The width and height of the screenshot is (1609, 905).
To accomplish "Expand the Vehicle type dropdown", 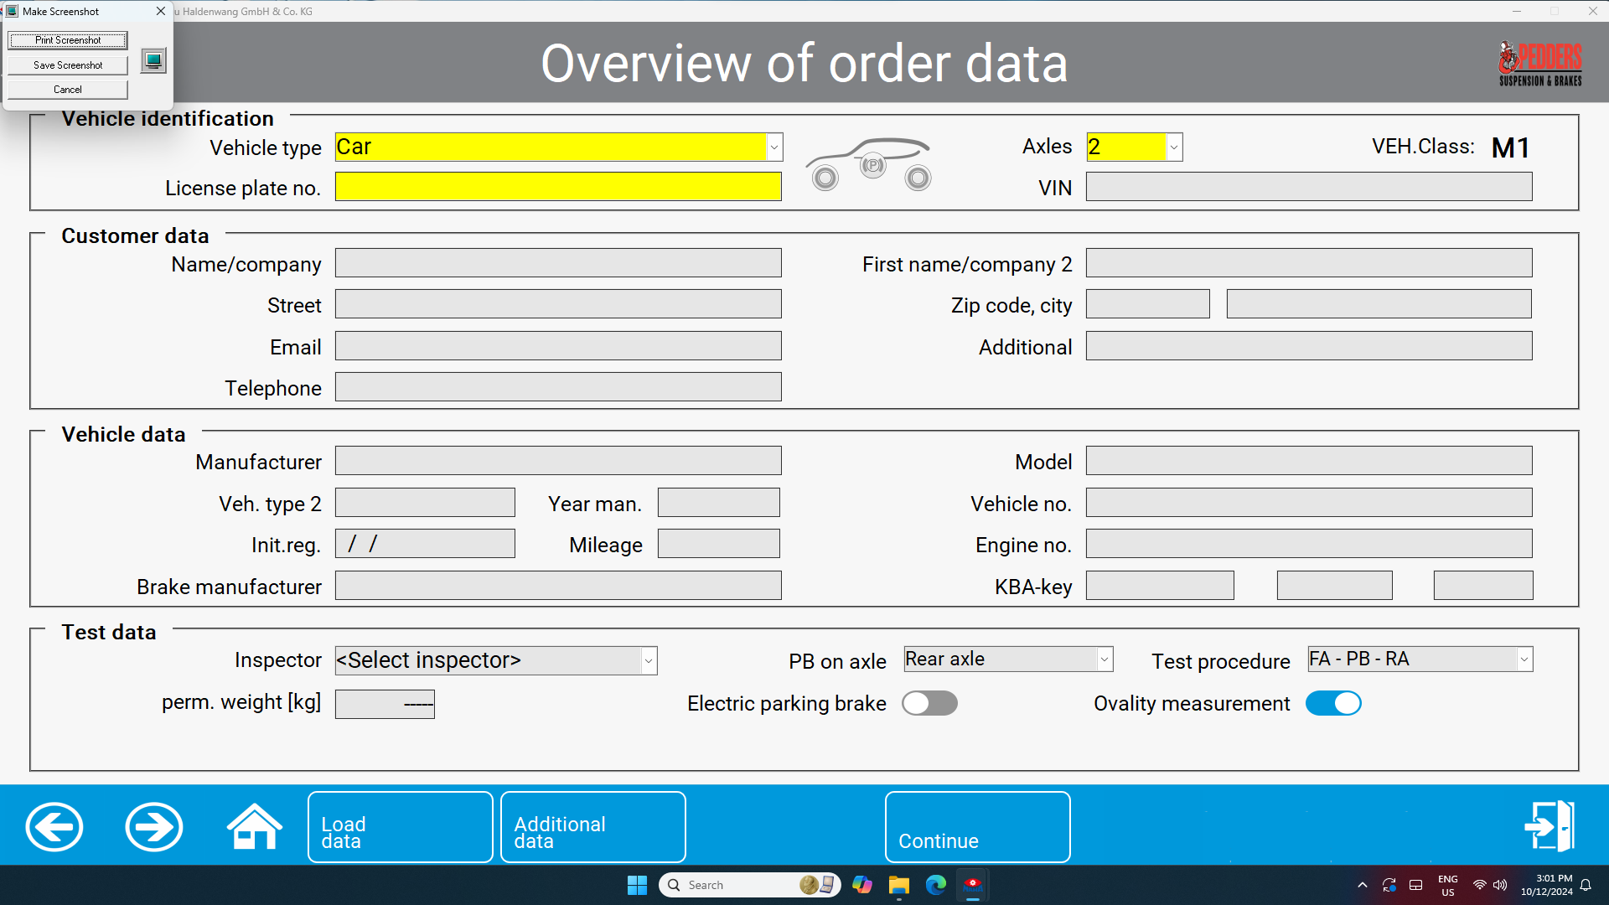I will (x=774, y=147).
